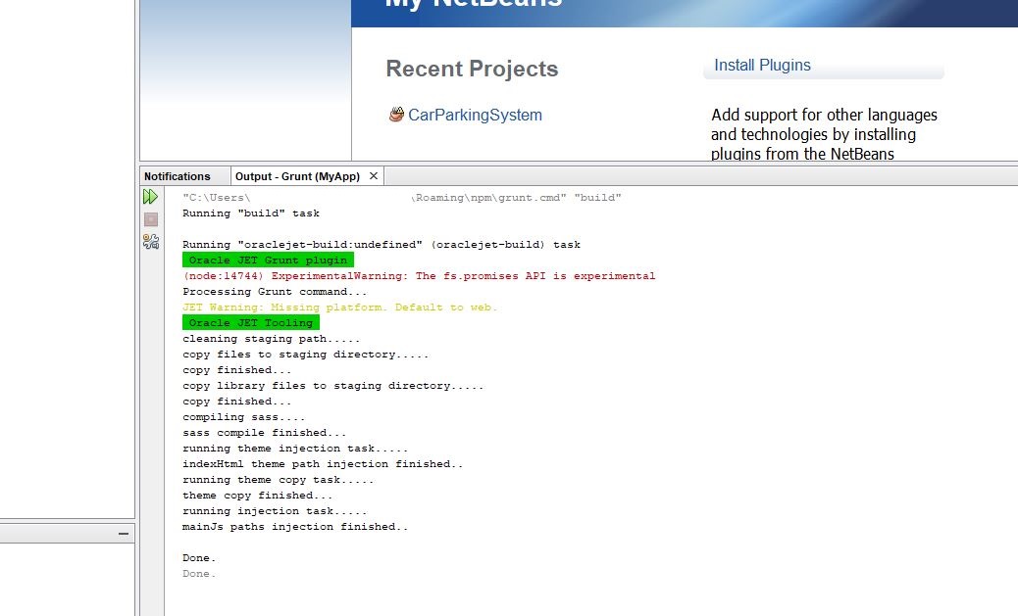
Task: Click the 'Recent Projects' heading
Action: point(472,69)
